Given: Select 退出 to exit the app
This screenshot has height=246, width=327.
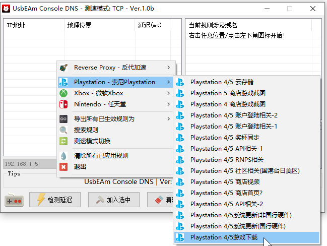Looking at the screenshot, I should (x=115, y=167).
